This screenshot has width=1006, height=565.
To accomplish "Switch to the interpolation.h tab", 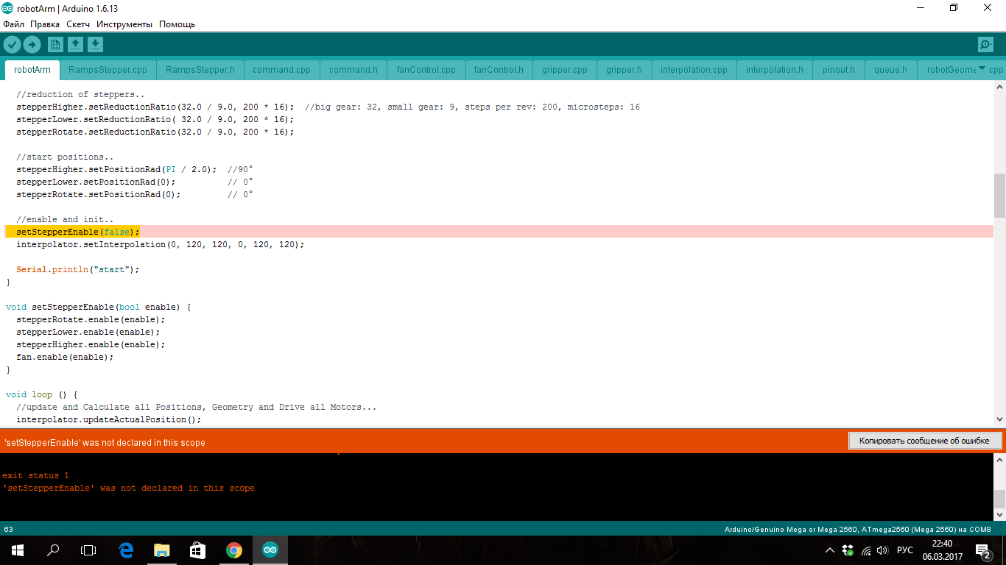I will [x=775, y=70].
